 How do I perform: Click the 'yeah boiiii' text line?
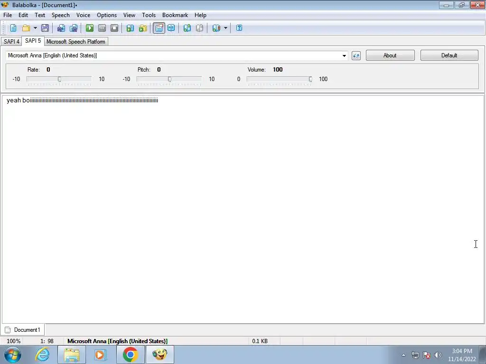83,100
